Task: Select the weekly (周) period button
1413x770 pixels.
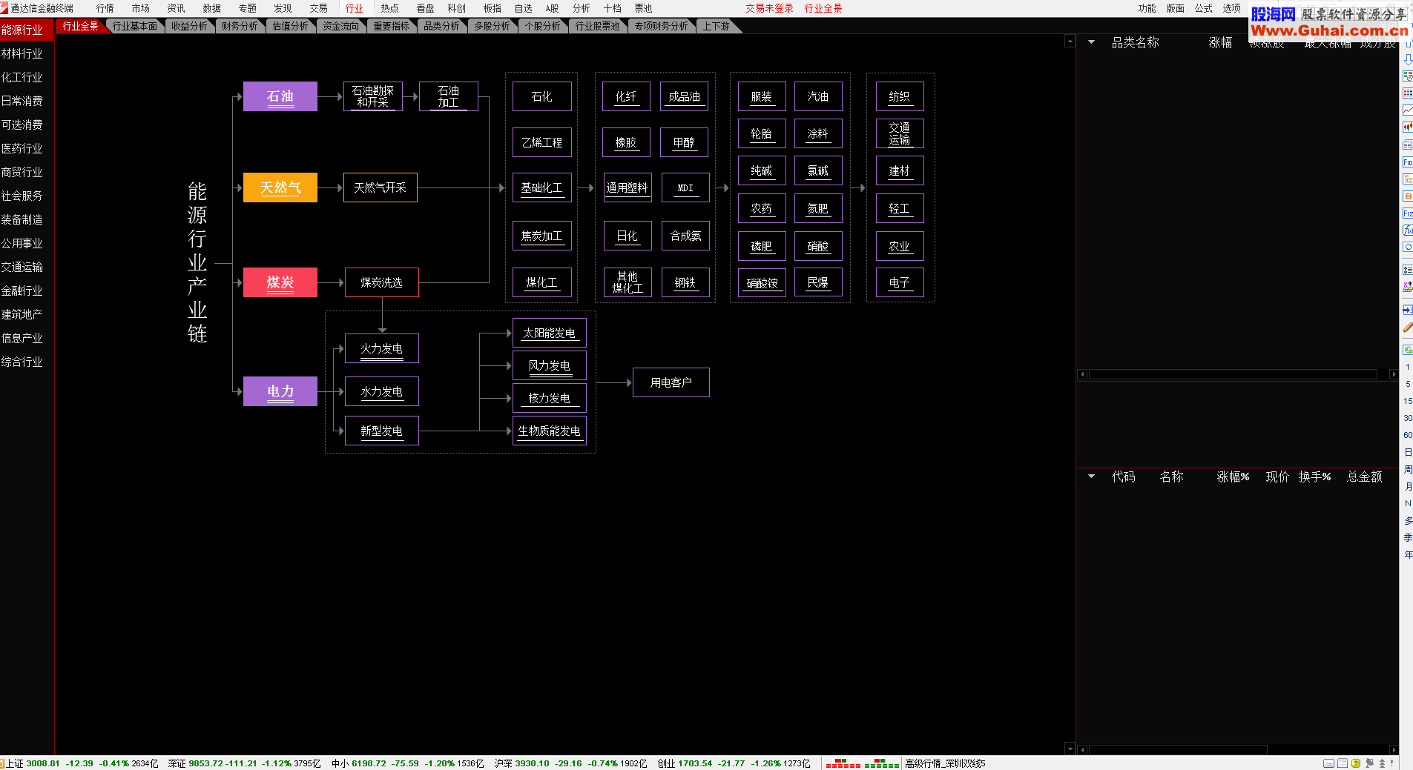Action: (1407, 469)
